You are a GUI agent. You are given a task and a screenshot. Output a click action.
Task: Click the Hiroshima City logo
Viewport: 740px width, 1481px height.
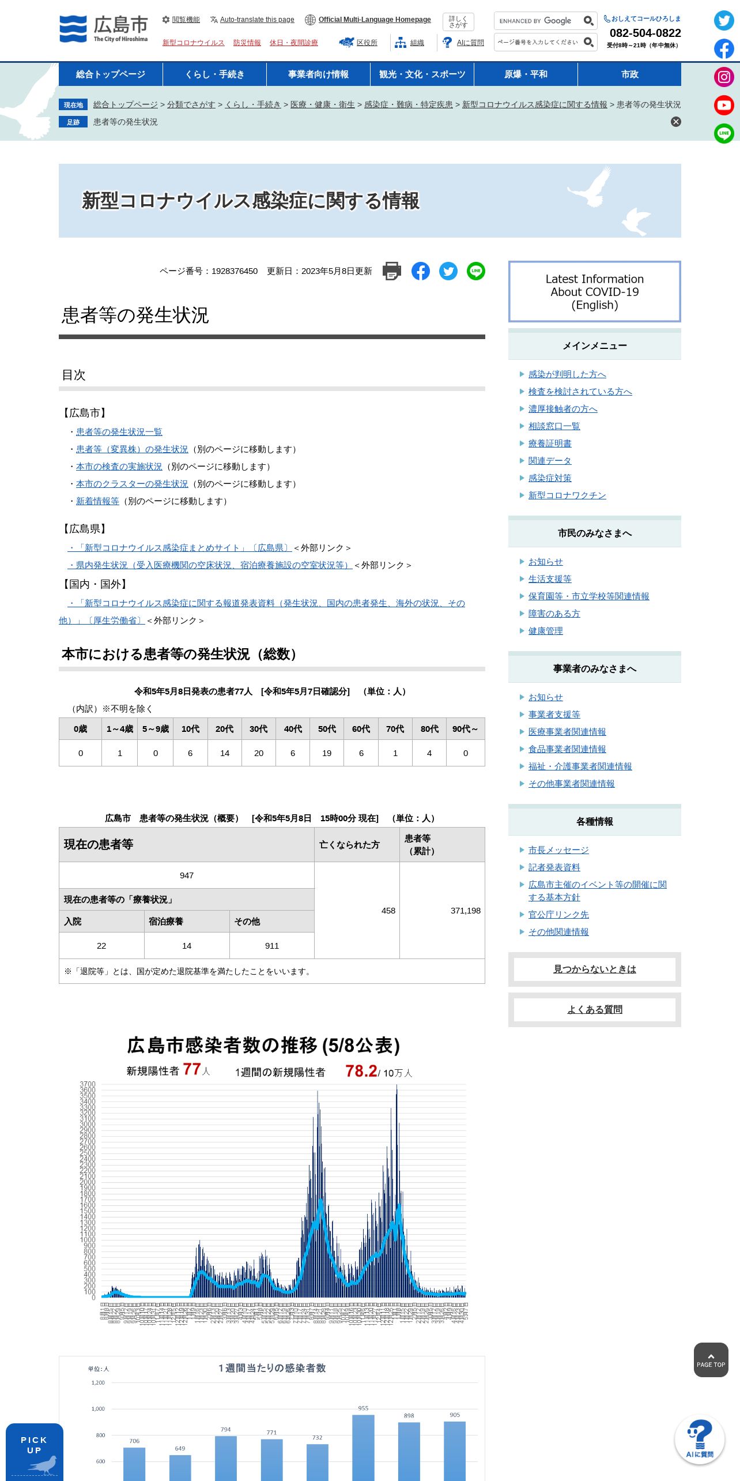click(104, 29)
